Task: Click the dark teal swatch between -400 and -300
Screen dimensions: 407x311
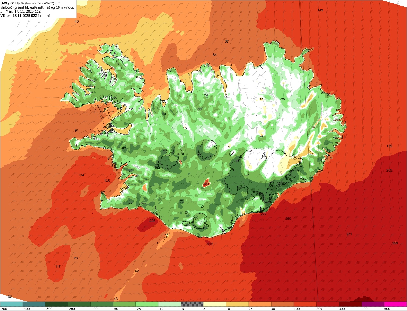Action: [34, 304]
